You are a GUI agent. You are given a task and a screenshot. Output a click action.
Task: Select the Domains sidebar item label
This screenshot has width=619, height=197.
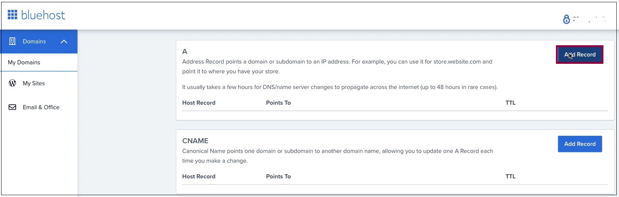pyautogui.click(x=34, y=42)
